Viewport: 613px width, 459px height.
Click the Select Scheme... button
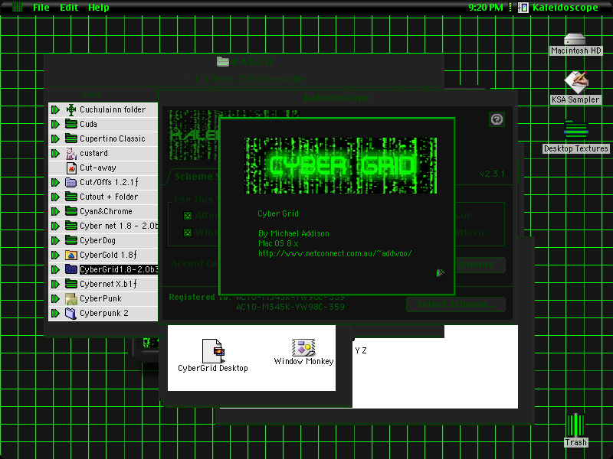point(456,304)
